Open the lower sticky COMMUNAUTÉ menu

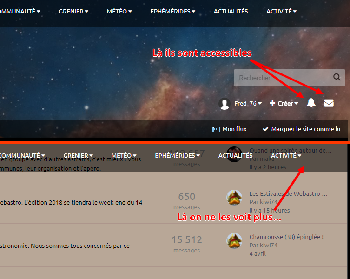click(22, 155)
